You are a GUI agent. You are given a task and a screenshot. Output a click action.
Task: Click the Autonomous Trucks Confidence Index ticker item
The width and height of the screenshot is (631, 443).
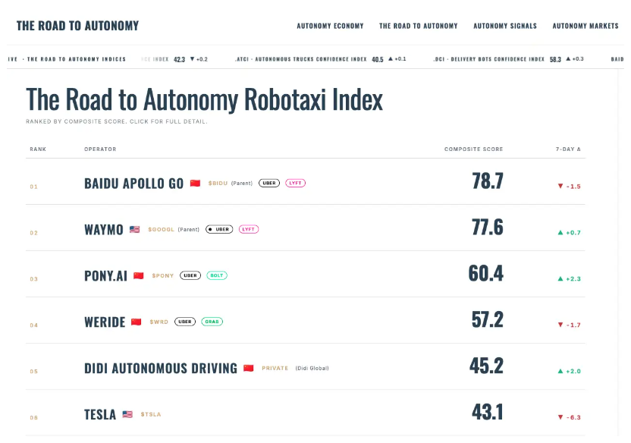point(320,59)
